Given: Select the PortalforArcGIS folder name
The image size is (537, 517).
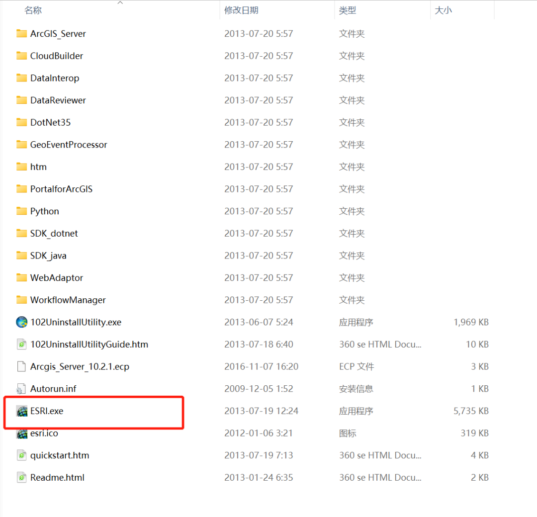Looking at the screenshot, I should click(61, 189).
